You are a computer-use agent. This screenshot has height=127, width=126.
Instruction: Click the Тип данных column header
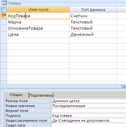(93, 9)
